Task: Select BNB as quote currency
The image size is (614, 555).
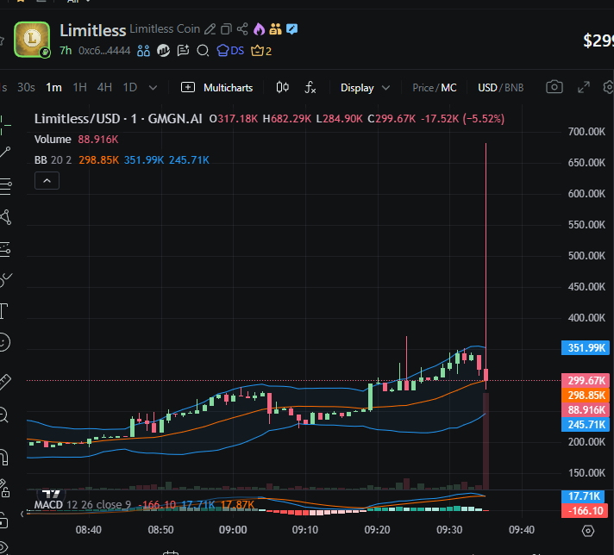Action: click(514, 88)
